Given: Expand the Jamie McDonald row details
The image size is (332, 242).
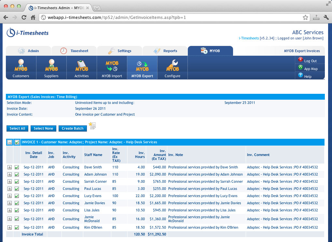Looking at the screenshot, I should (x=9, y=219).
